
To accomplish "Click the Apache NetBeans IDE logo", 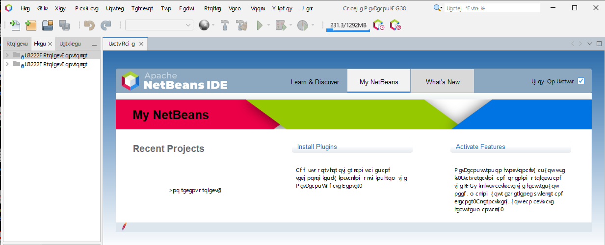I will [x=175, y=81].
